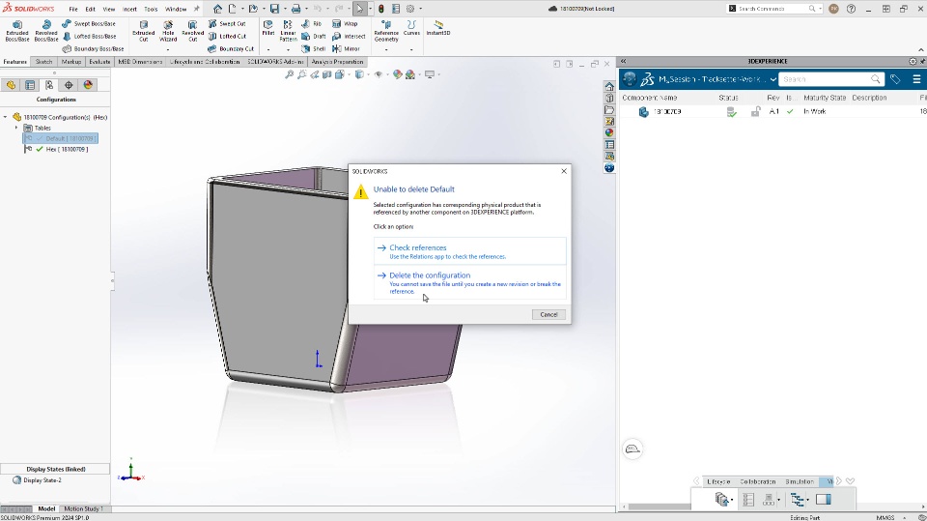Click the tag icon in 3DEXPERIENCE panel
Screen dimensions: 927x521
click(x=895, y=79)
